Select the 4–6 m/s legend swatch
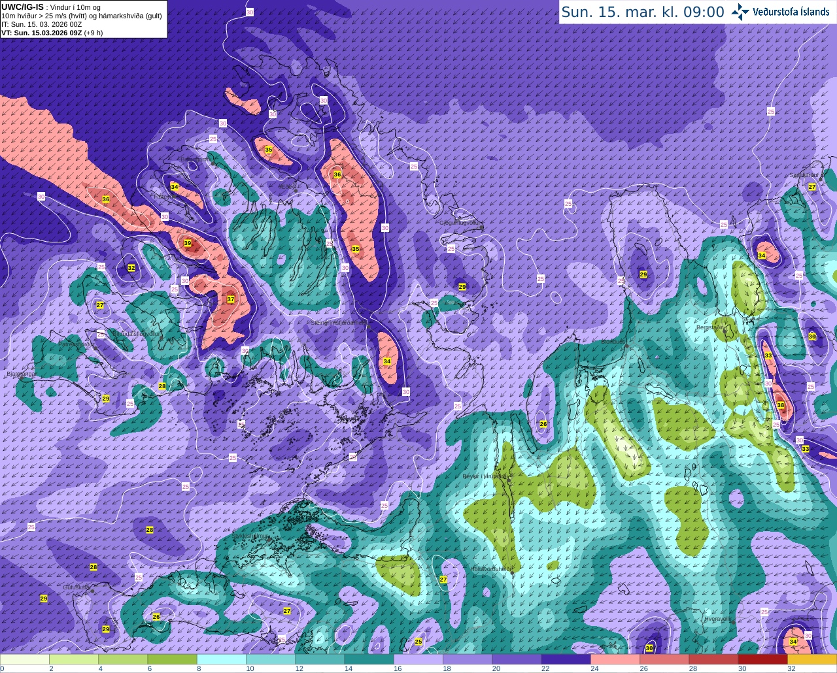Viewport: 837px width, 673px height. pos(123,659)
